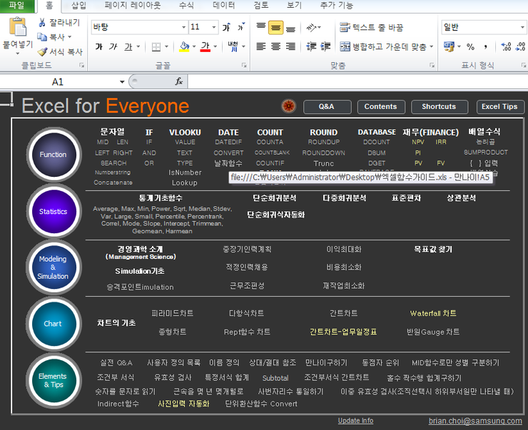The width and height of the screenshot is (528, 430).
Task: Click the orange round emblem icon
Action: click(288, 106)
